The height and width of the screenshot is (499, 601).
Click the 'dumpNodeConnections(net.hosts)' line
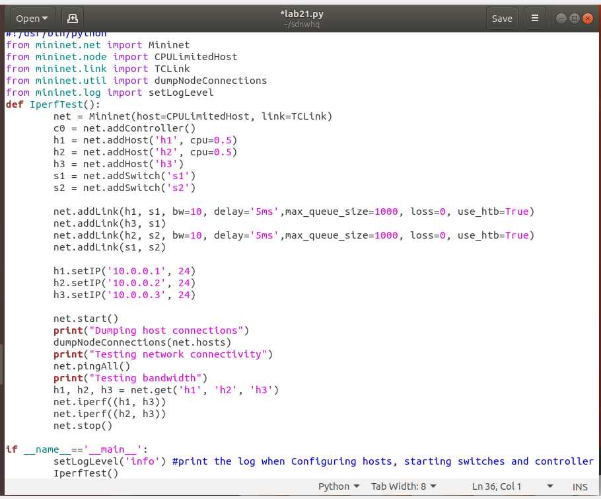(142, 342)
